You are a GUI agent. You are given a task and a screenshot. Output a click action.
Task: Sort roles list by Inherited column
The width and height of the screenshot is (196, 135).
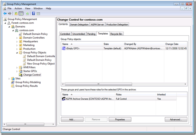tap(166, 94)
